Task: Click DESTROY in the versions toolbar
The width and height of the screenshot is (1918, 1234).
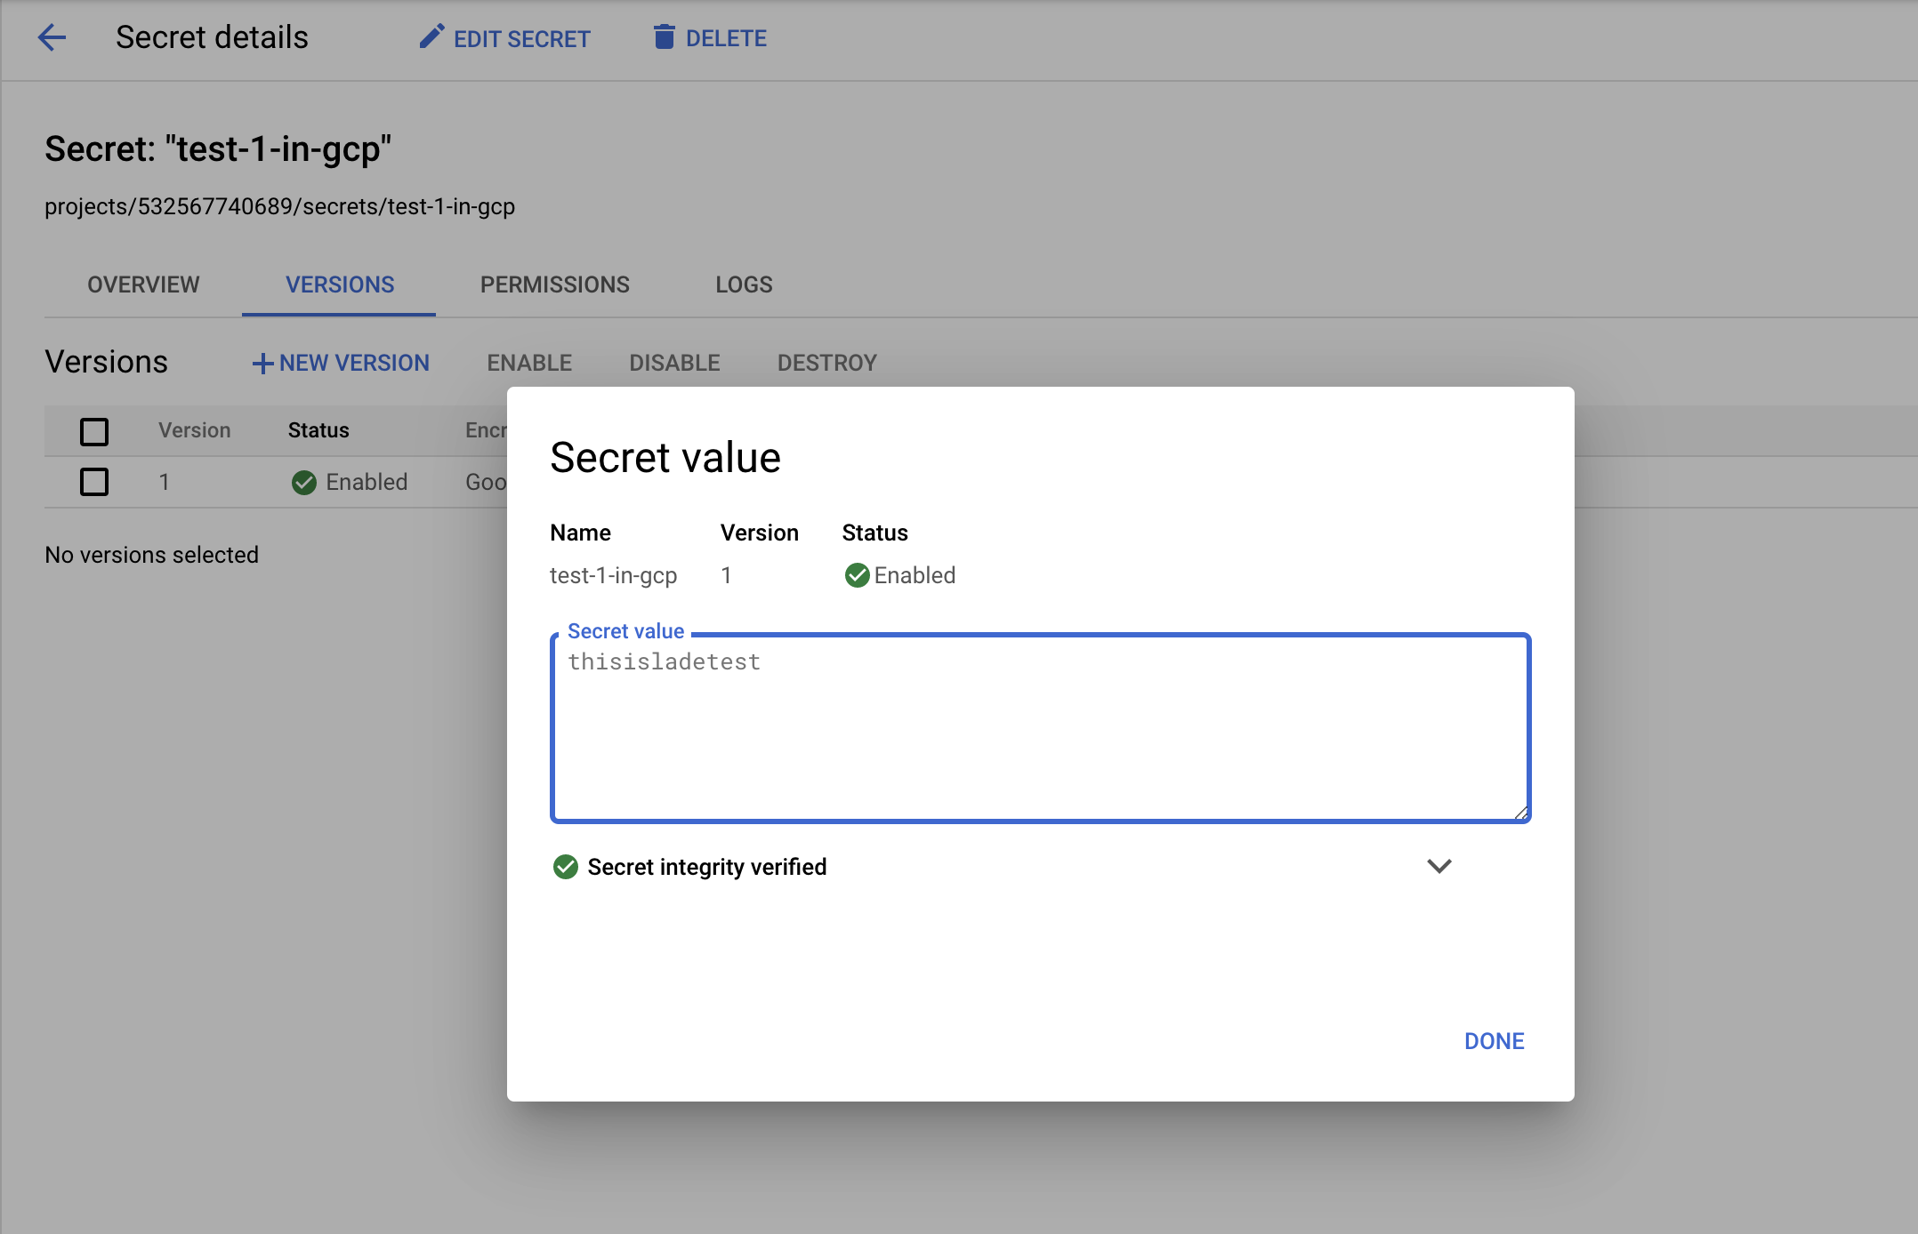Action: [x=826, y=363]
